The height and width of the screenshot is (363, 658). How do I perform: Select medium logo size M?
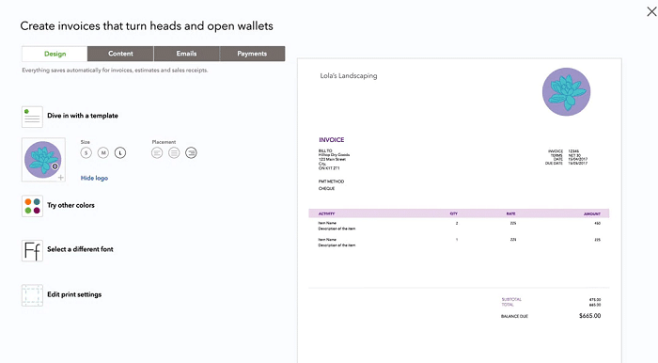(103, 152)
